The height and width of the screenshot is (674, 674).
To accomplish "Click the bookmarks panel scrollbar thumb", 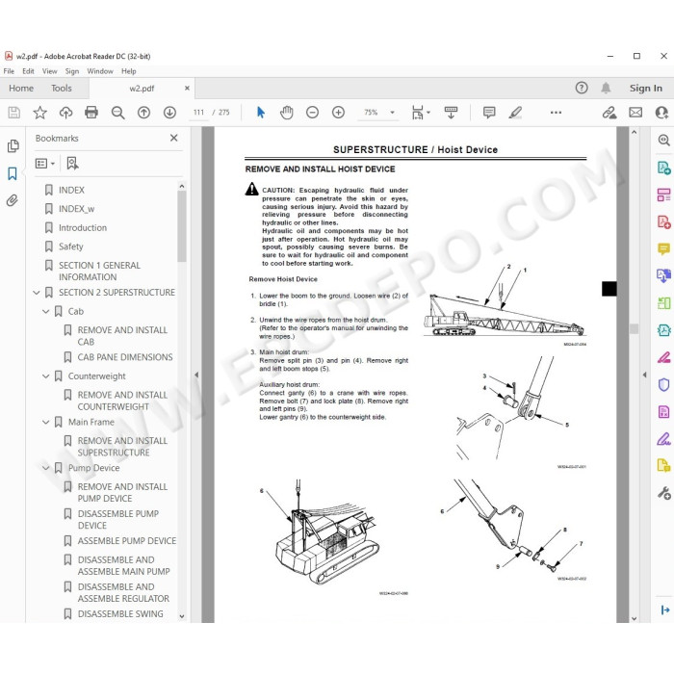I will 182,226.
